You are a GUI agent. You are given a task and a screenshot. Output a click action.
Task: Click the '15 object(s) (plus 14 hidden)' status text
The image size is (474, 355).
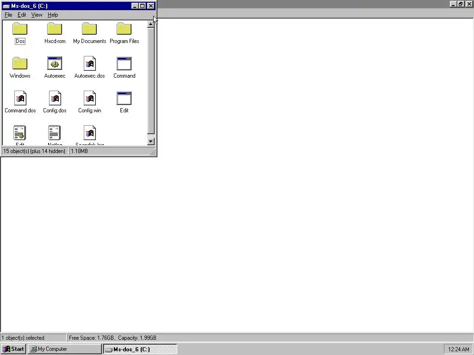click(x=34, y=151)
